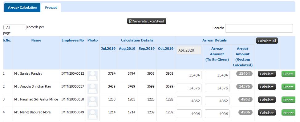Select the name Mr. Sanjay Pandey

pos(28,73)
